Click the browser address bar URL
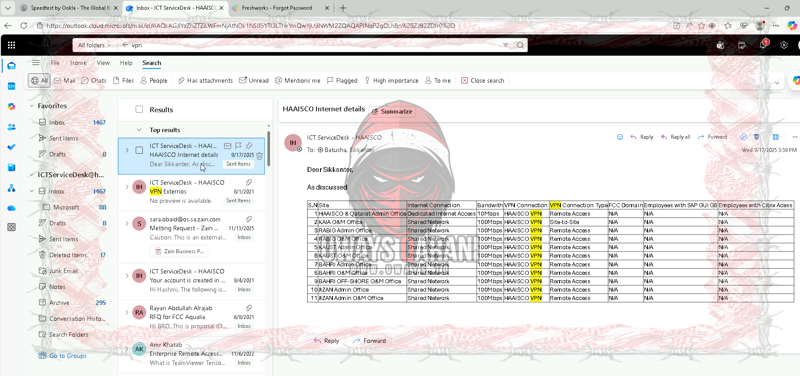This screenshot has width=800, height=376. click(x=251, y=26)
